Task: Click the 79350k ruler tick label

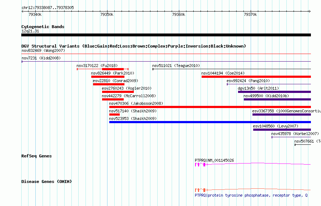Action: pyautogui.click(x=107, y=14)
